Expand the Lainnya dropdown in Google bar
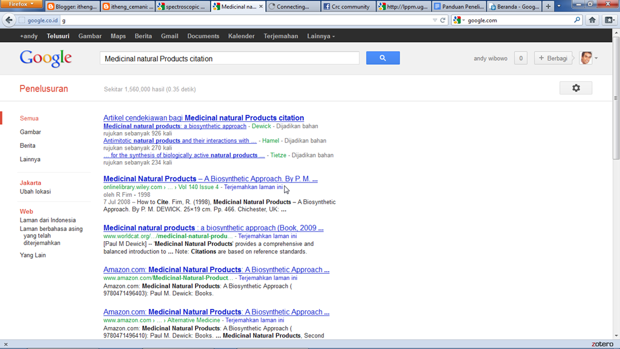This screenshot has height=349, width=620. click(321, 36)
